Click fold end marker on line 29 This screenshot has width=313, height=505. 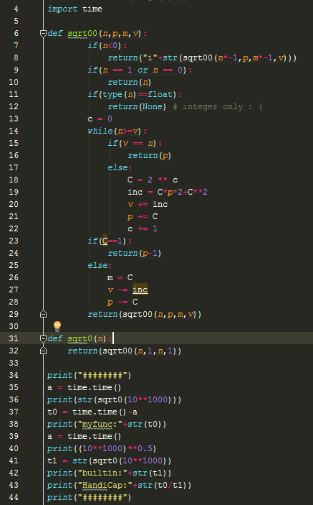pyautogui.click(x=44, y=314)
